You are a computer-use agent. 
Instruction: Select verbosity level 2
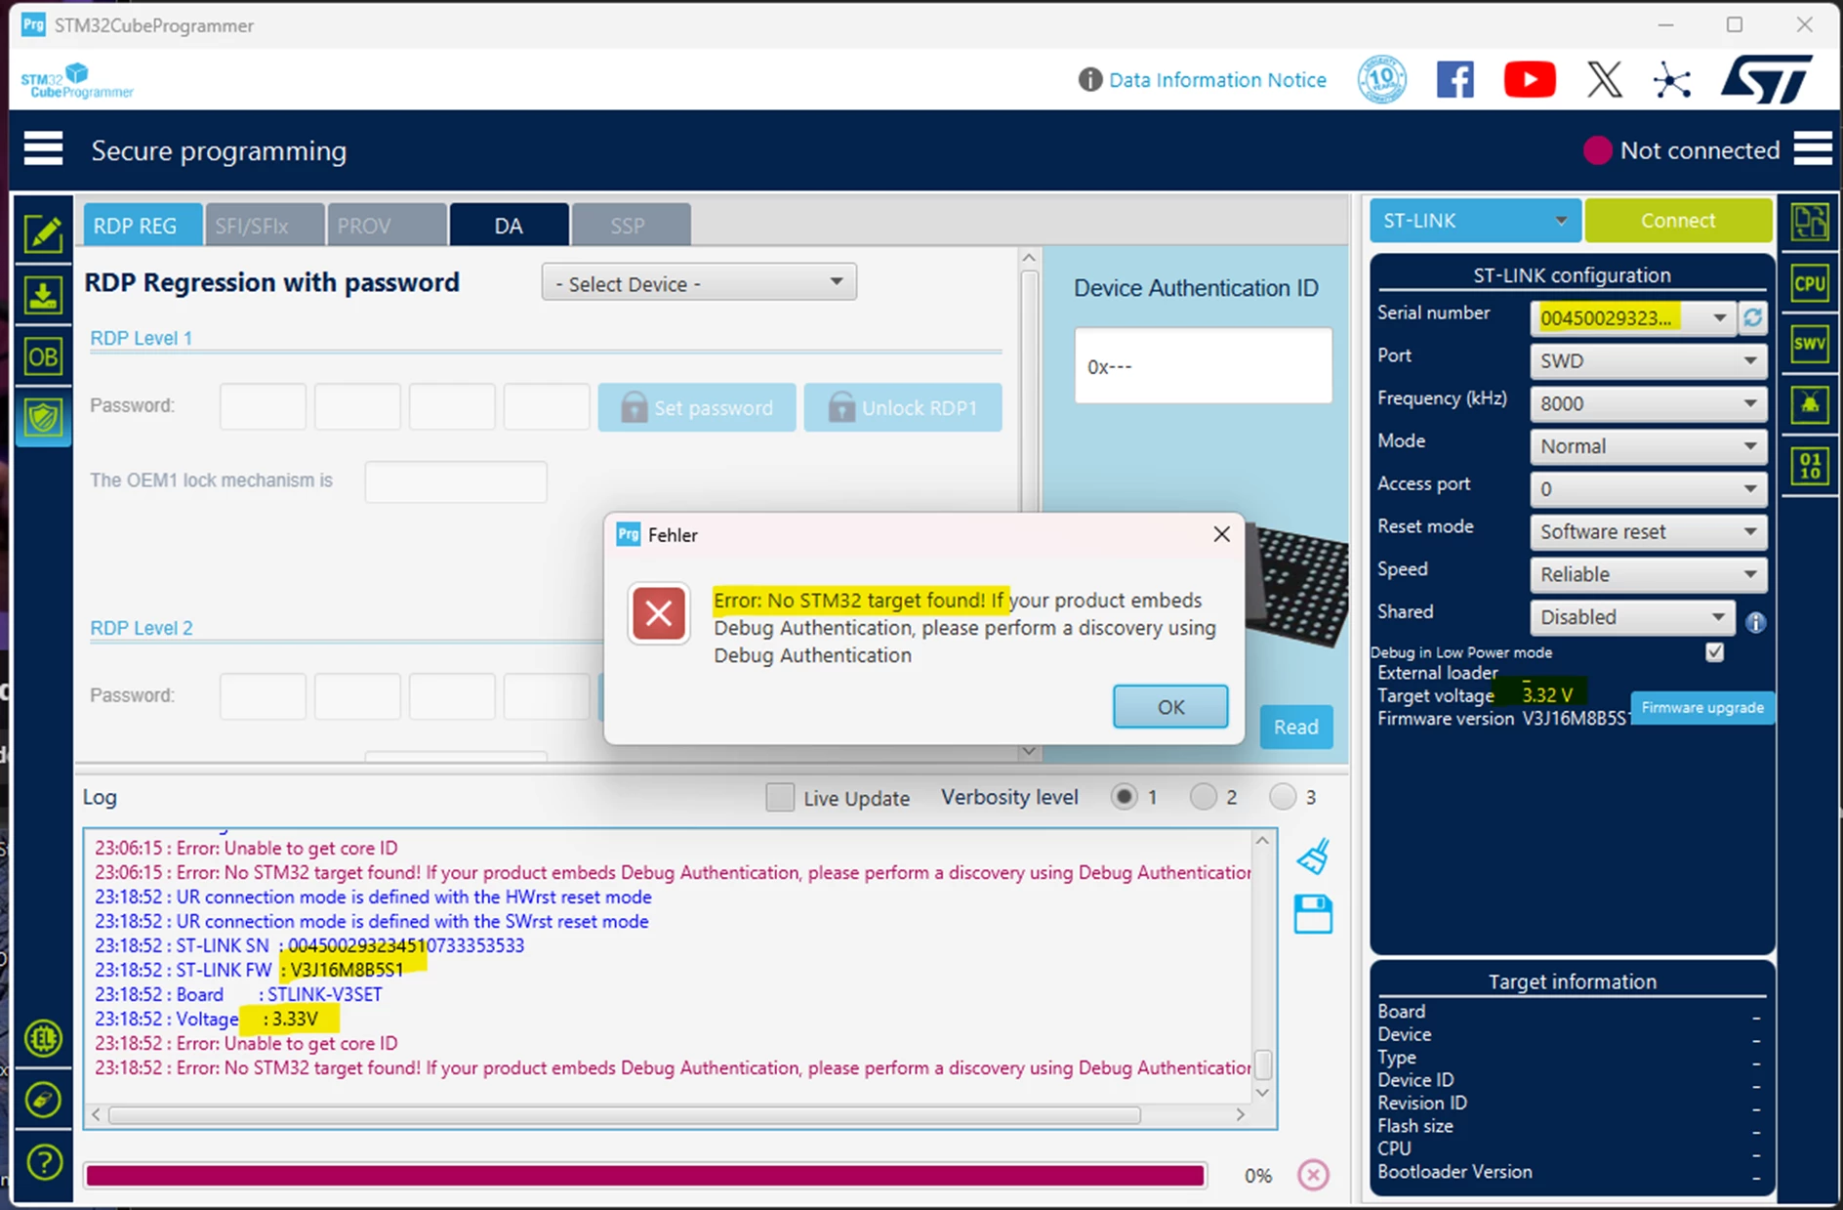point(1203,797)
